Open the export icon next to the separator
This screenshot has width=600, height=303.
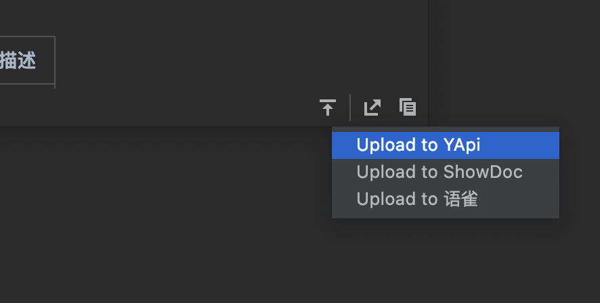coord(372,108)
